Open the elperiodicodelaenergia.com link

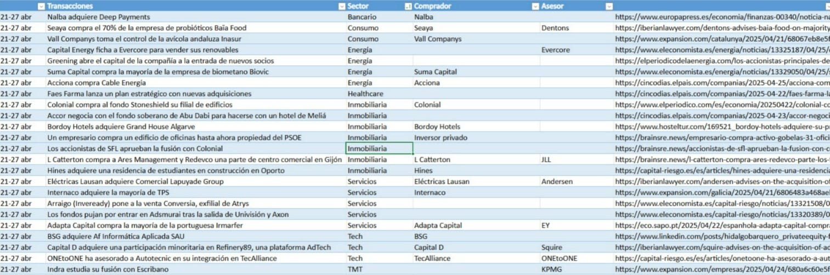[x=722, y=61]
